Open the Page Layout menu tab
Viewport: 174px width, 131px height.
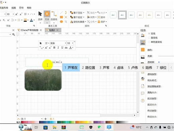point(4,8)
